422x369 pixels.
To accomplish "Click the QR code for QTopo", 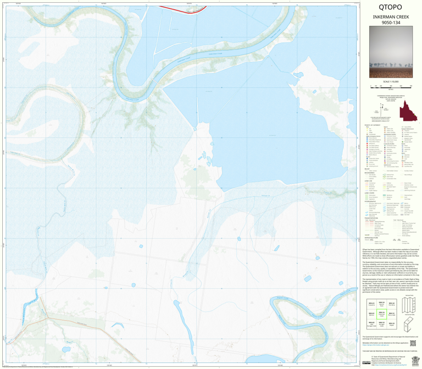I will (413, 343).
